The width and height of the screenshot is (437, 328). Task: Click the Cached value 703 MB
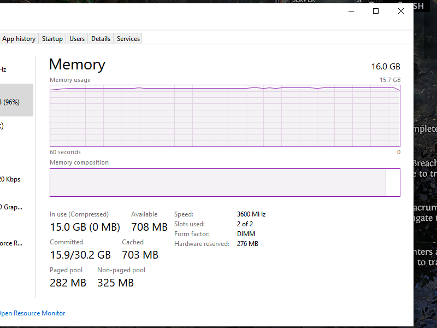(140, 255)
